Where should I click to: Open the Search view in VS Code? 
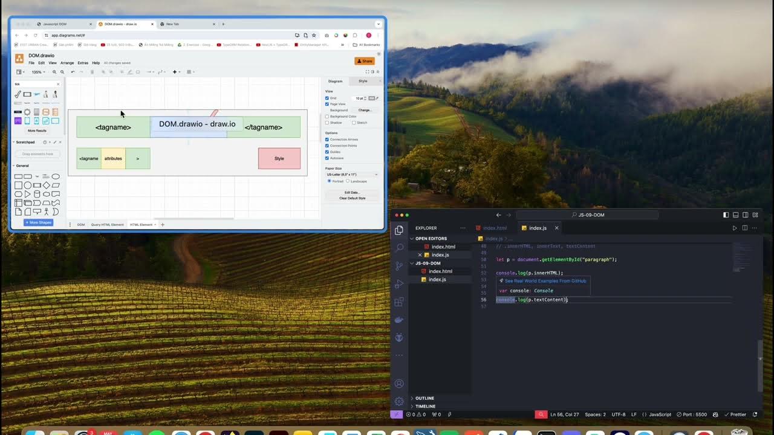pyautogui.click(x=399, y=248)
